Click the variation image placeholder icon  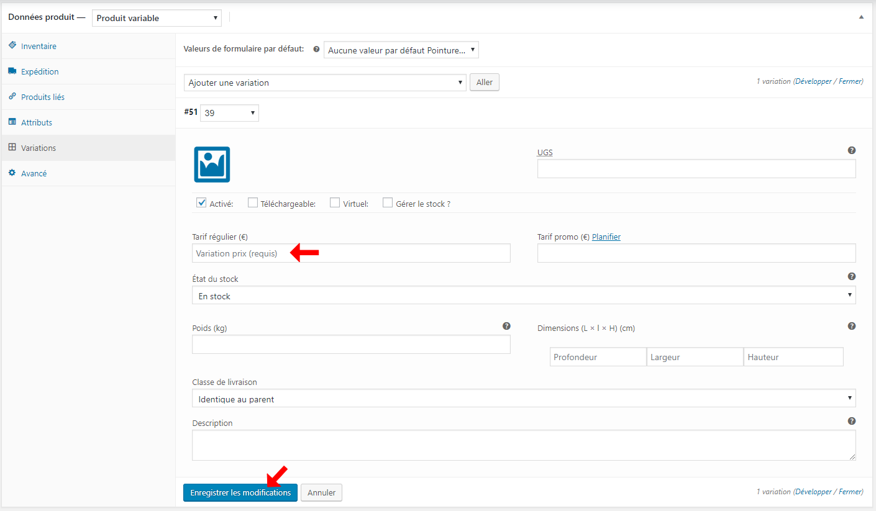coord(212,165)
